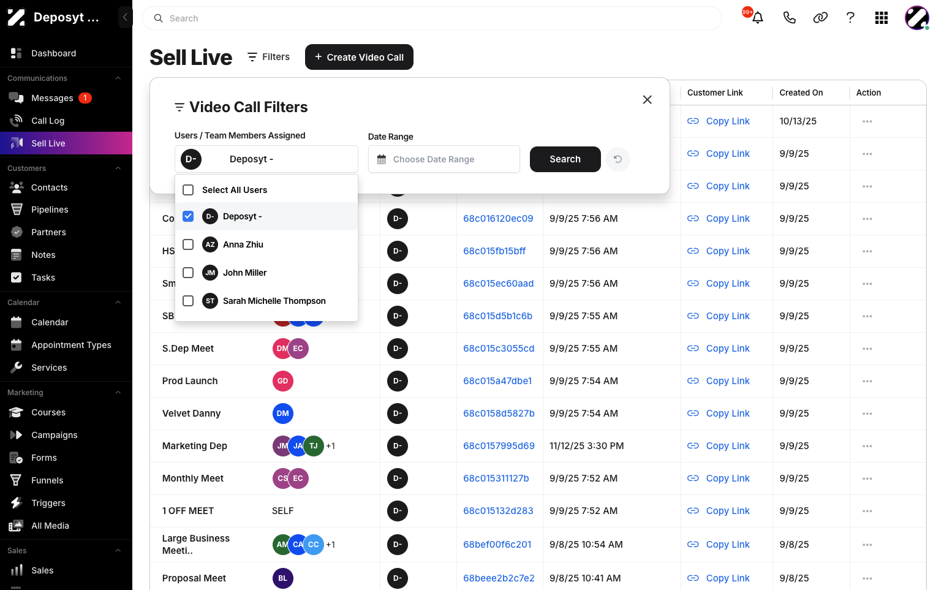Check the Sarah Michelle Thompson checkbox
This screenshot has height=590, width=944.
188,301
